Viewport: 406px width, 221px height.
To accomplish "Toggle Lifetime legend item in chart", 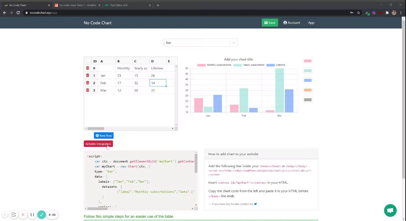I will 276,65.
